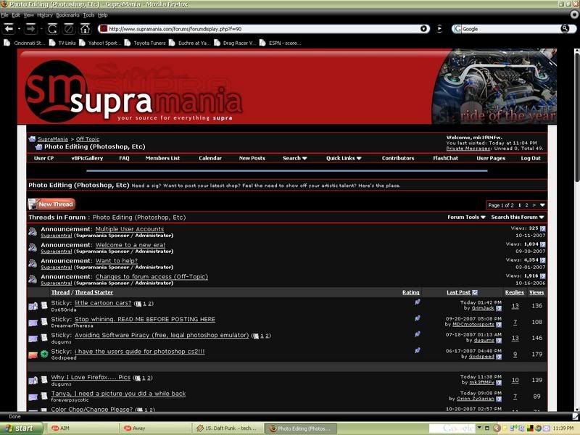
Task: Switch to 15. Daft Punk taskbar item
Action: (228, 428)
